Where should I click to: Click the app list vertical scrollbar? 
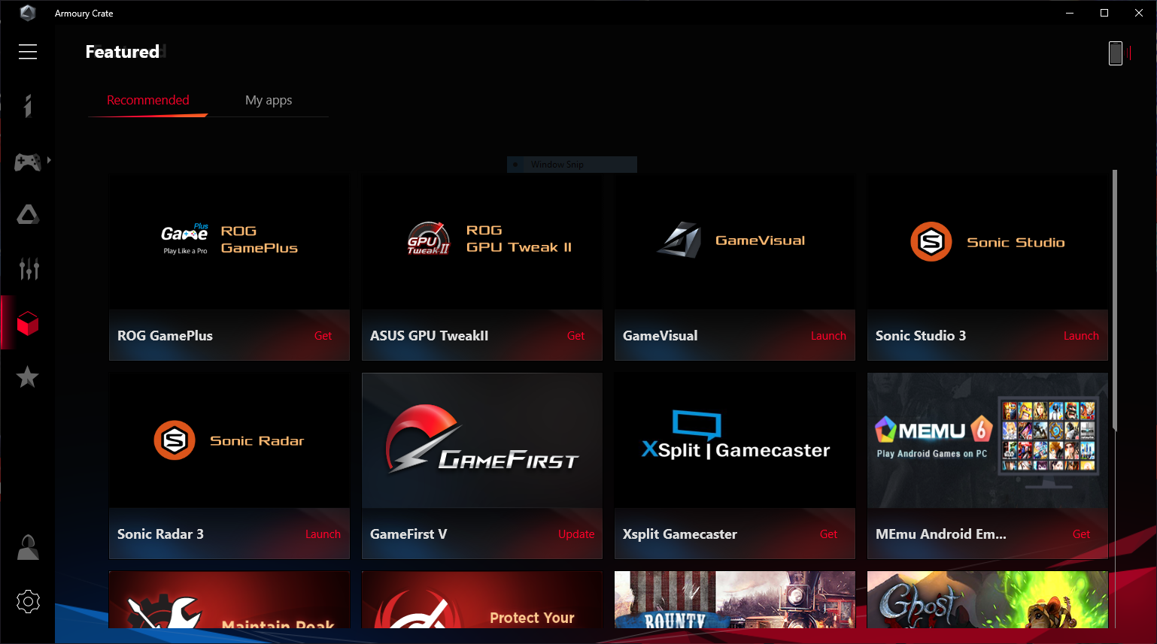tap(1115, 301)
